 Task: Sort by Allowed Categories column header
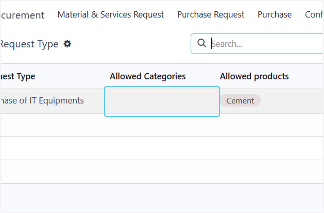(148, 76)
